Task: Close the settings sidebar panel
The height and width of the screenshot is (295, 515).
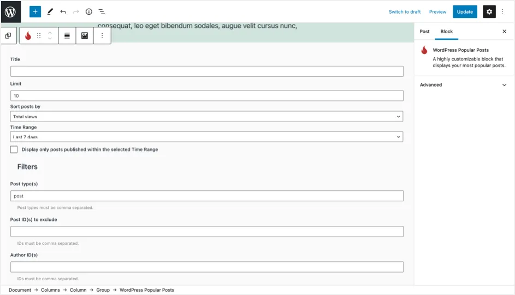Action: click(504, 32)
